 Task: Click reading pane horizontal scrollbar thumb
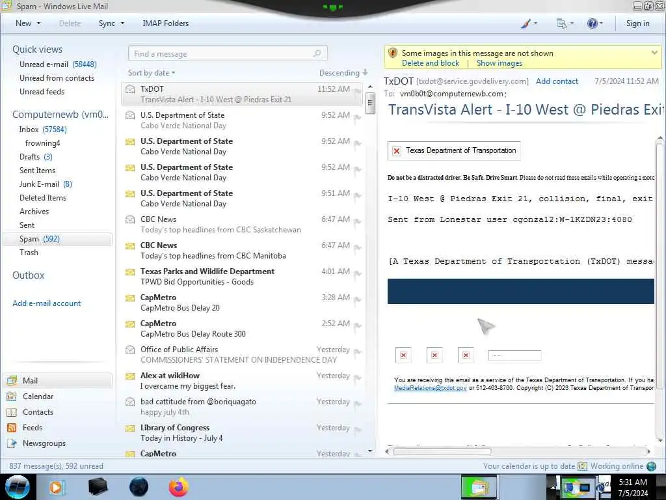pyautogui.click(x=442, y=452)
